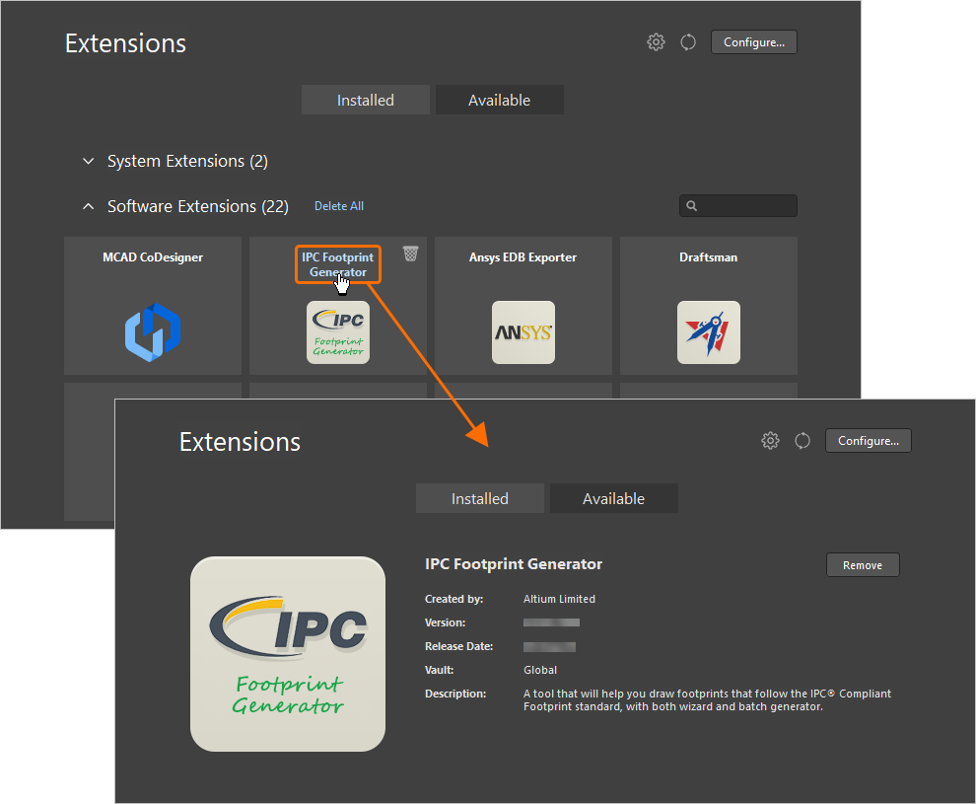This screenshot has height=804, width=976.
Task: Click the refresh icon next to Configure
Action: (x=687, y=41)
